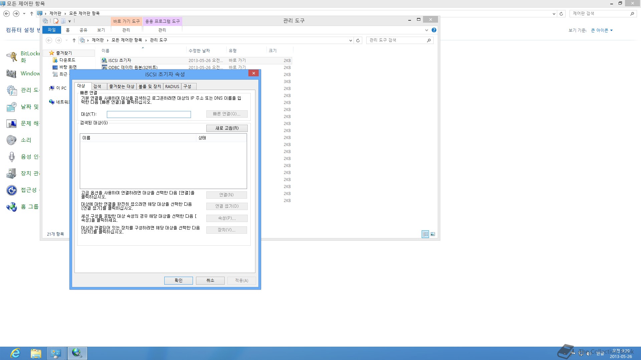Open BitLocker control panel item icon
The image size is (641, 360).
[x=12, y=57]
